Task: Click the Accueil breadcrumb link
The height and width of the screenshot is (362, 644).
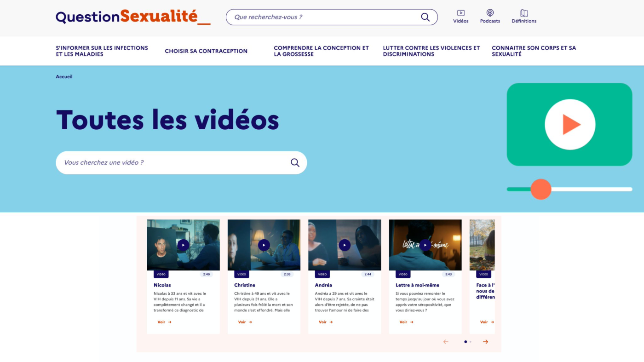Action: tap(64, 77)
